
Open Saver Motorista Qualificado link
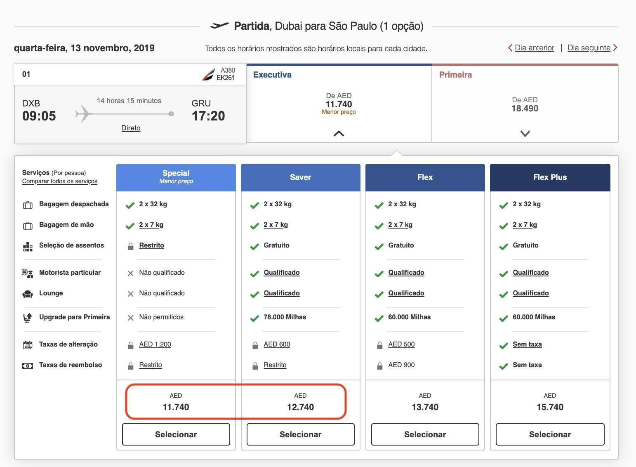coord(282,273)
